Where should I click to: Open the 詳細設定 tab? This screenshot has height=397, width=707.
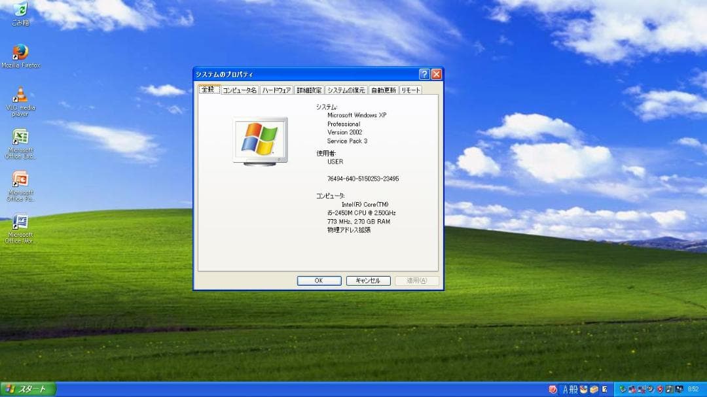click(x=308, y=90)
